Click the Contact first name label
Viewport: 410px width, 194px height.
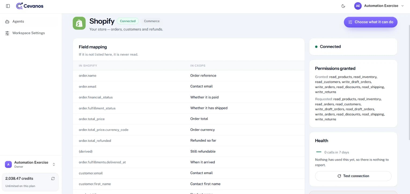point(205,184)
